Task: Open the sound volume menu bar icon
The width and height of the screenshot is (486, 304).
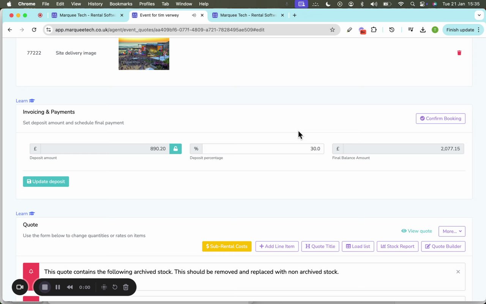Action: click(374, 4)
